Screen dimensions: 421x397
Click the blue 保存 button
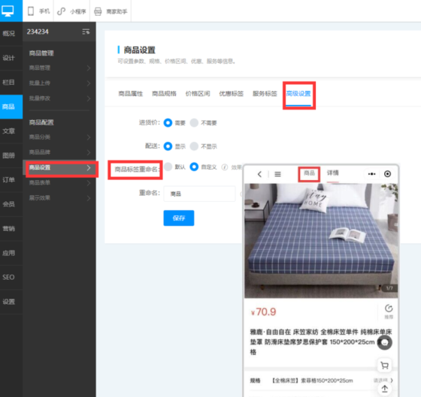(179, 218)
